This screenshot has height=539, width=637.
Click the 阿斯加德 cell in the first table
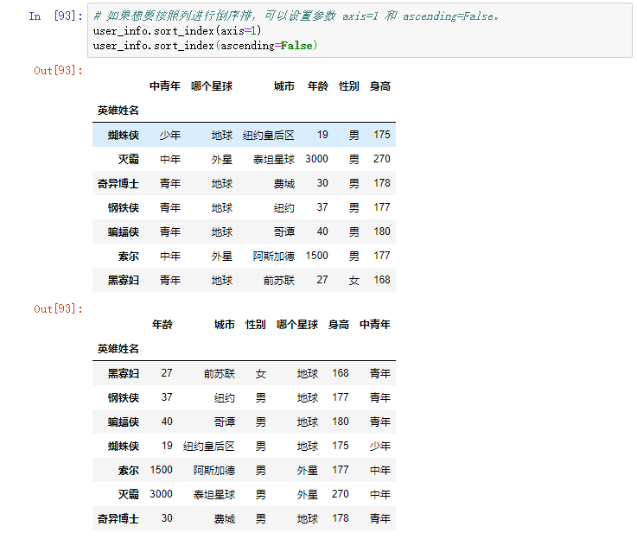point(274,256)
